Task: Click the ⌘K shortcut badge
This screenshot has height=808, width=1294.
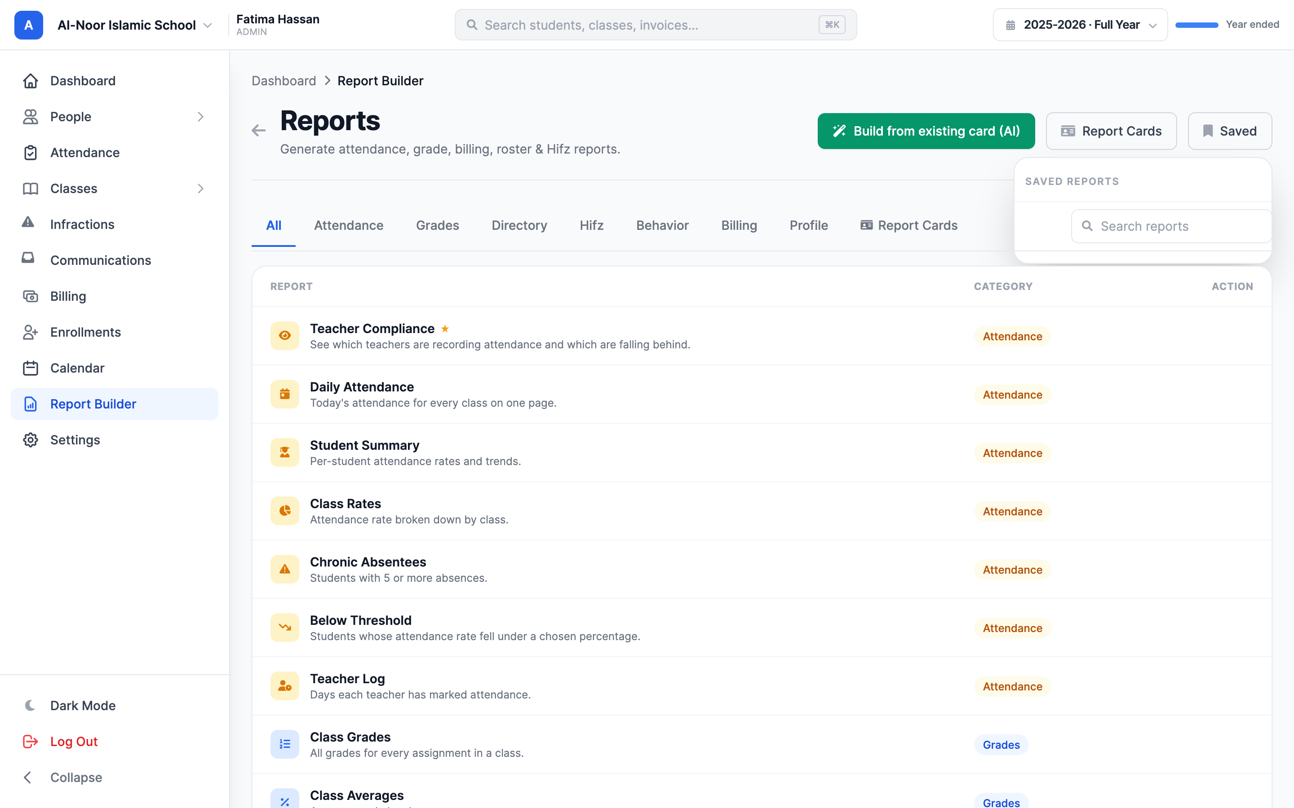Action: coord(832,25)
